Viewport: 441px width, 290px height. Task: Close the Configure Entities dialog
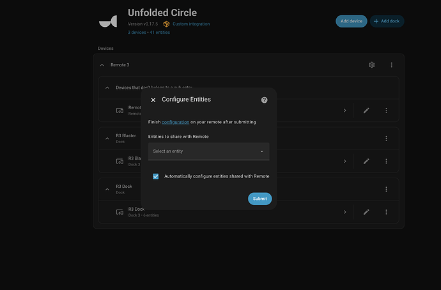[x=153, y=100]
